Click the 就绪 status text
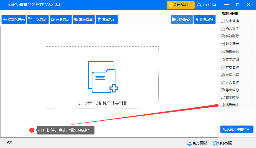Image resolution: width=256 pixels, height=148 pixels. click(x=9, y=142)
